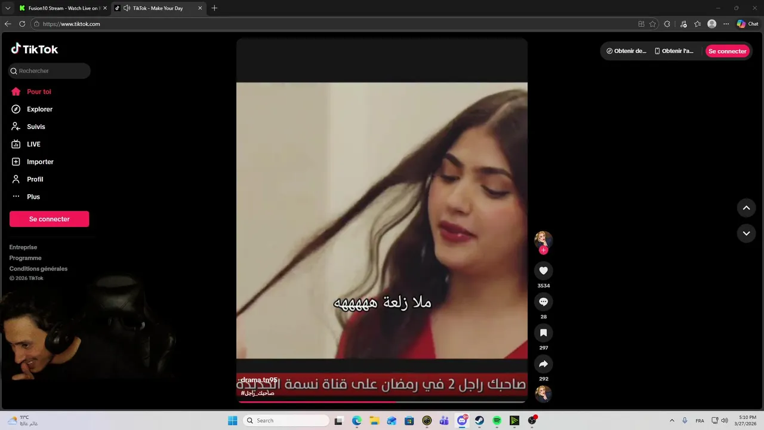764x430 pixels.
Task: Click the #صاحبك_راجل hashtag
Action: point(257,393)
